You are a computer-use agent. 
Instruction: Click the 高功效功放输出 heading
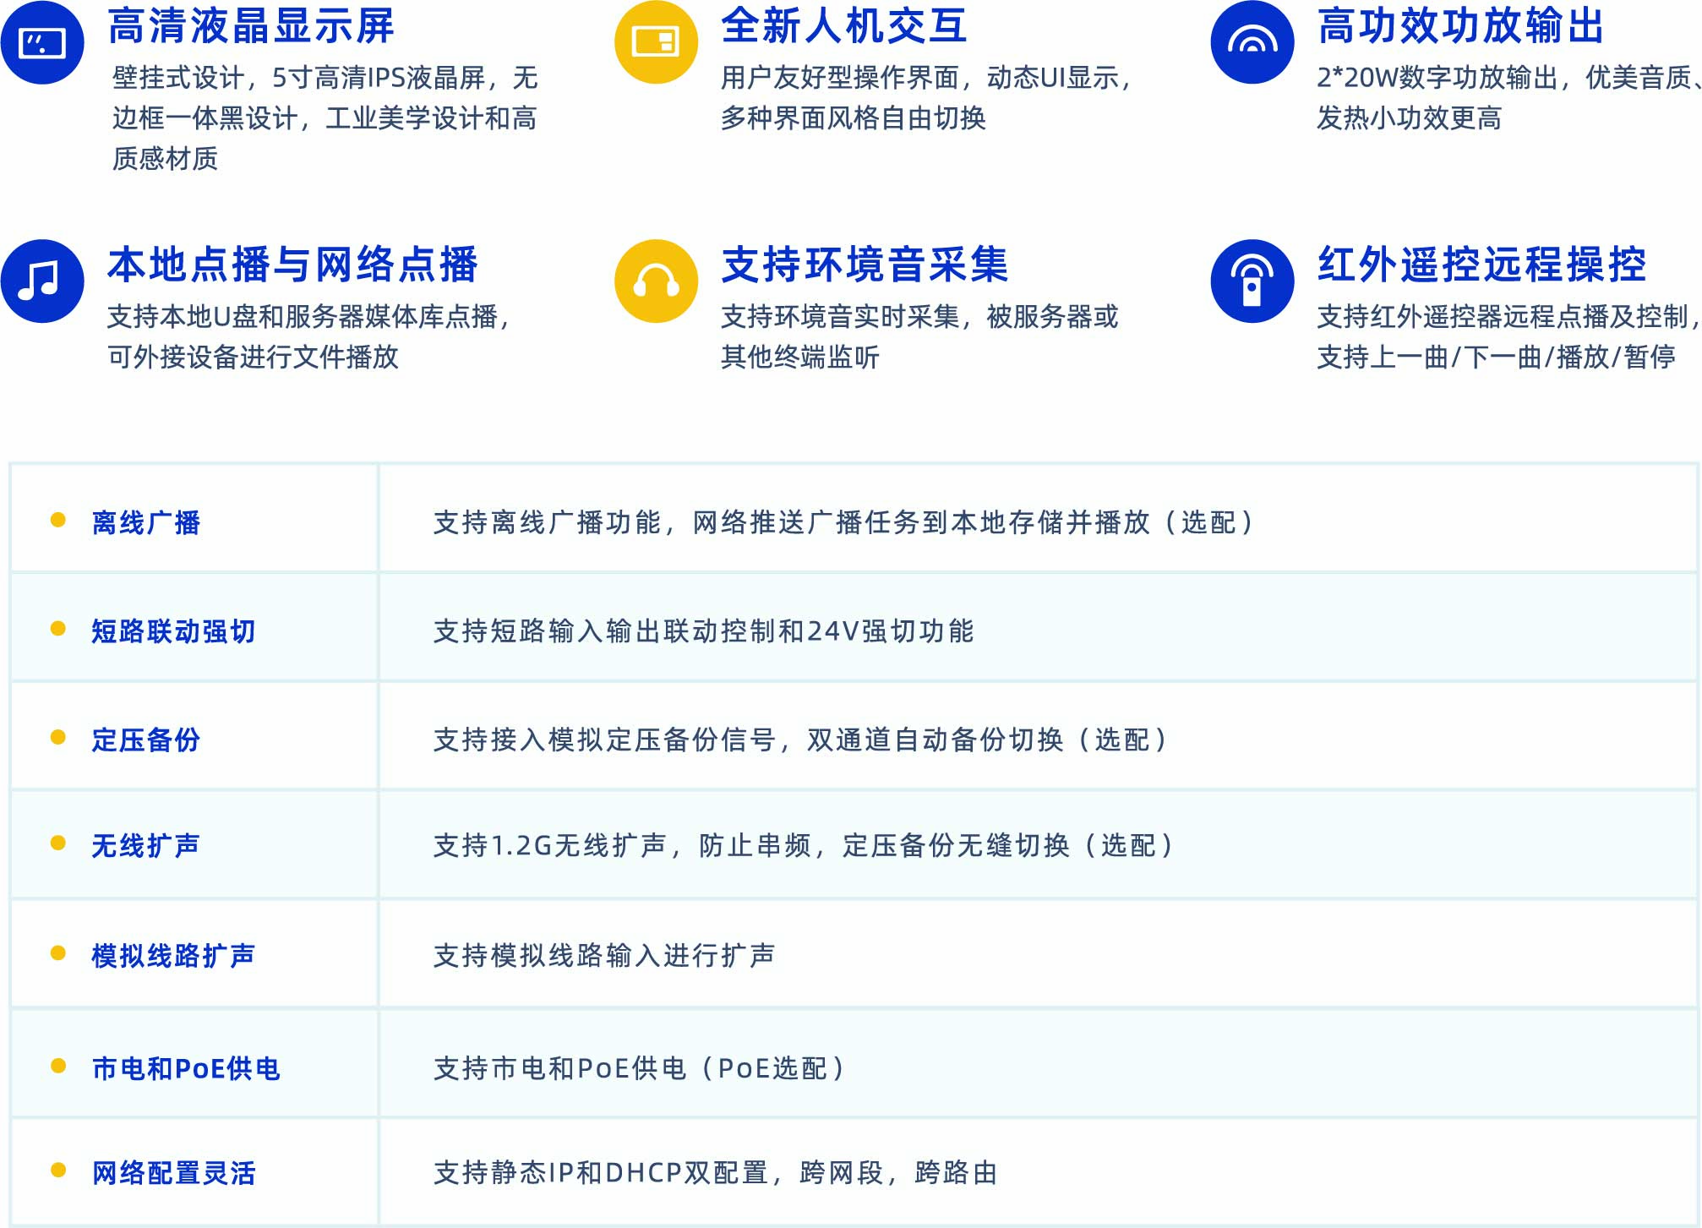pyautogui.click(x=1459, y=26)
